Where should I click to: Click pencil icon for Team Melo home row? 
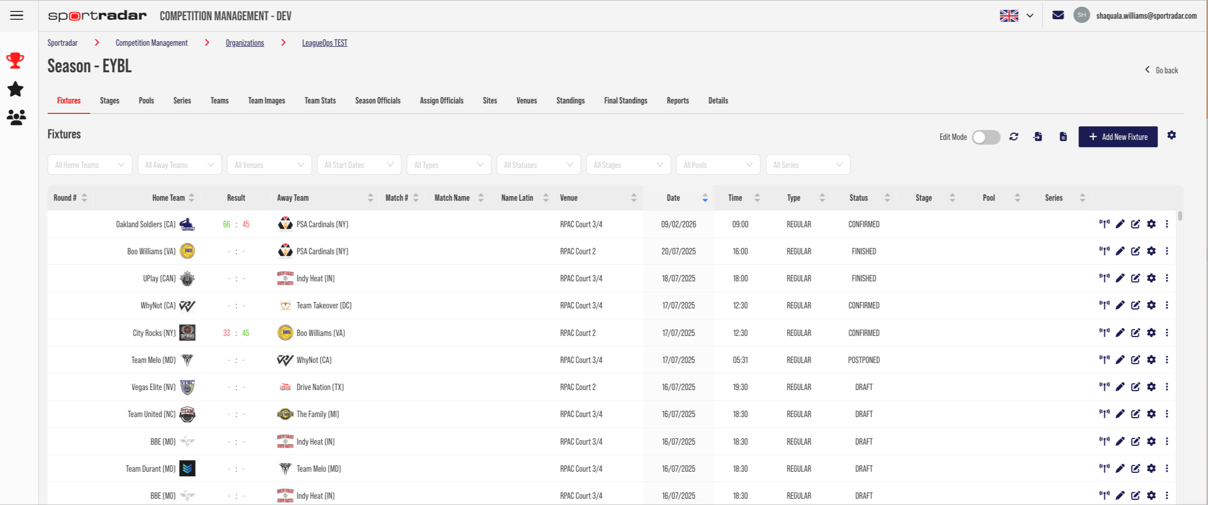pos(1120,360)
